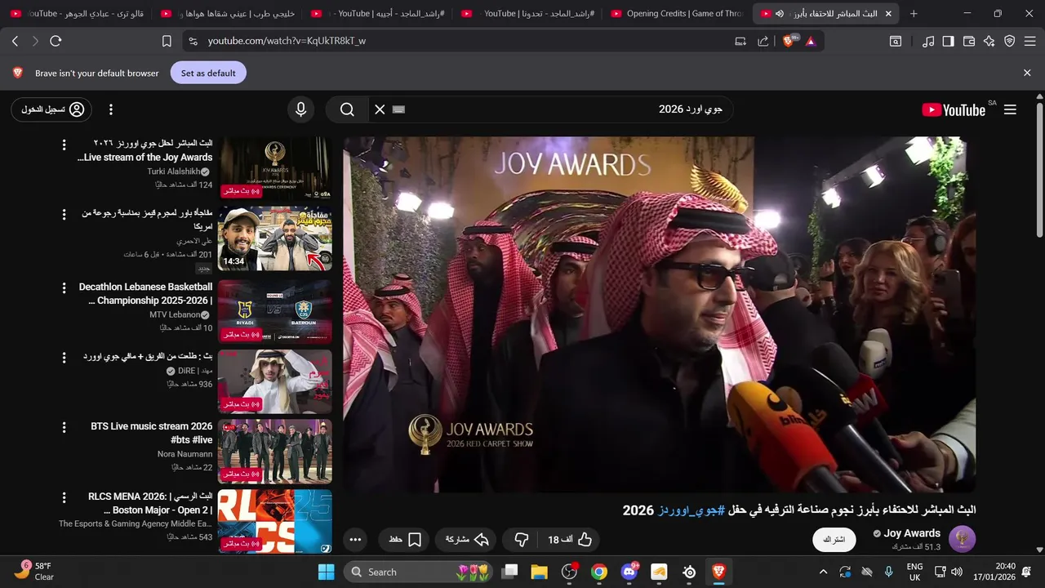Dismiss the default browser notification bar
This screenshot has width=1045, height=588.
tap(1027, 73)
